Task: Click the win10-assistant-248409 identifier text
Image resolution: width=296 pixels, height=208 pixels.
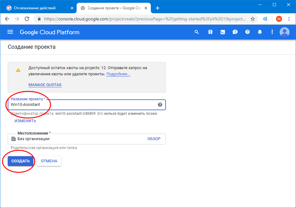Action: pyautogui.click(x=75, y=114)
